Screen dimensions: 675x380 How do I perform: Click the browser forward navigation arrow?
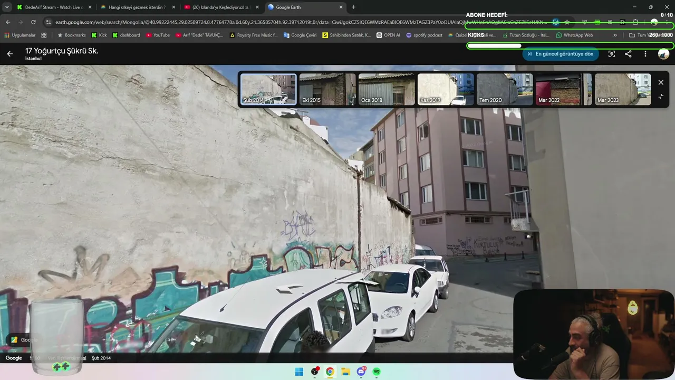(21, 22)
